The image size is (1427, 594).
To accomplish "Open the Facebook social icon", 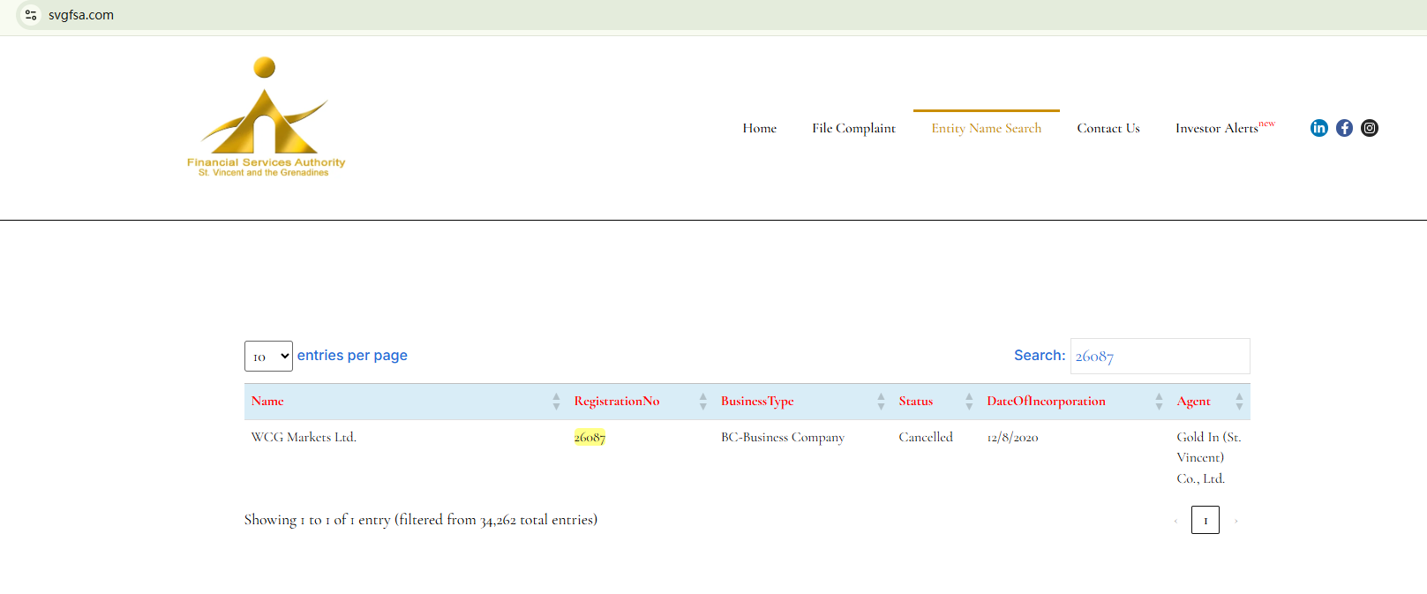I will (x=1344, y=128).
